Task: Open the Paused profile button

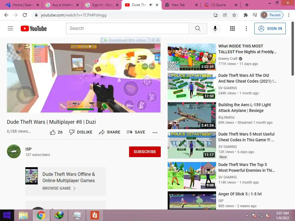Action: pyautogui.click(x=272, y=15)
